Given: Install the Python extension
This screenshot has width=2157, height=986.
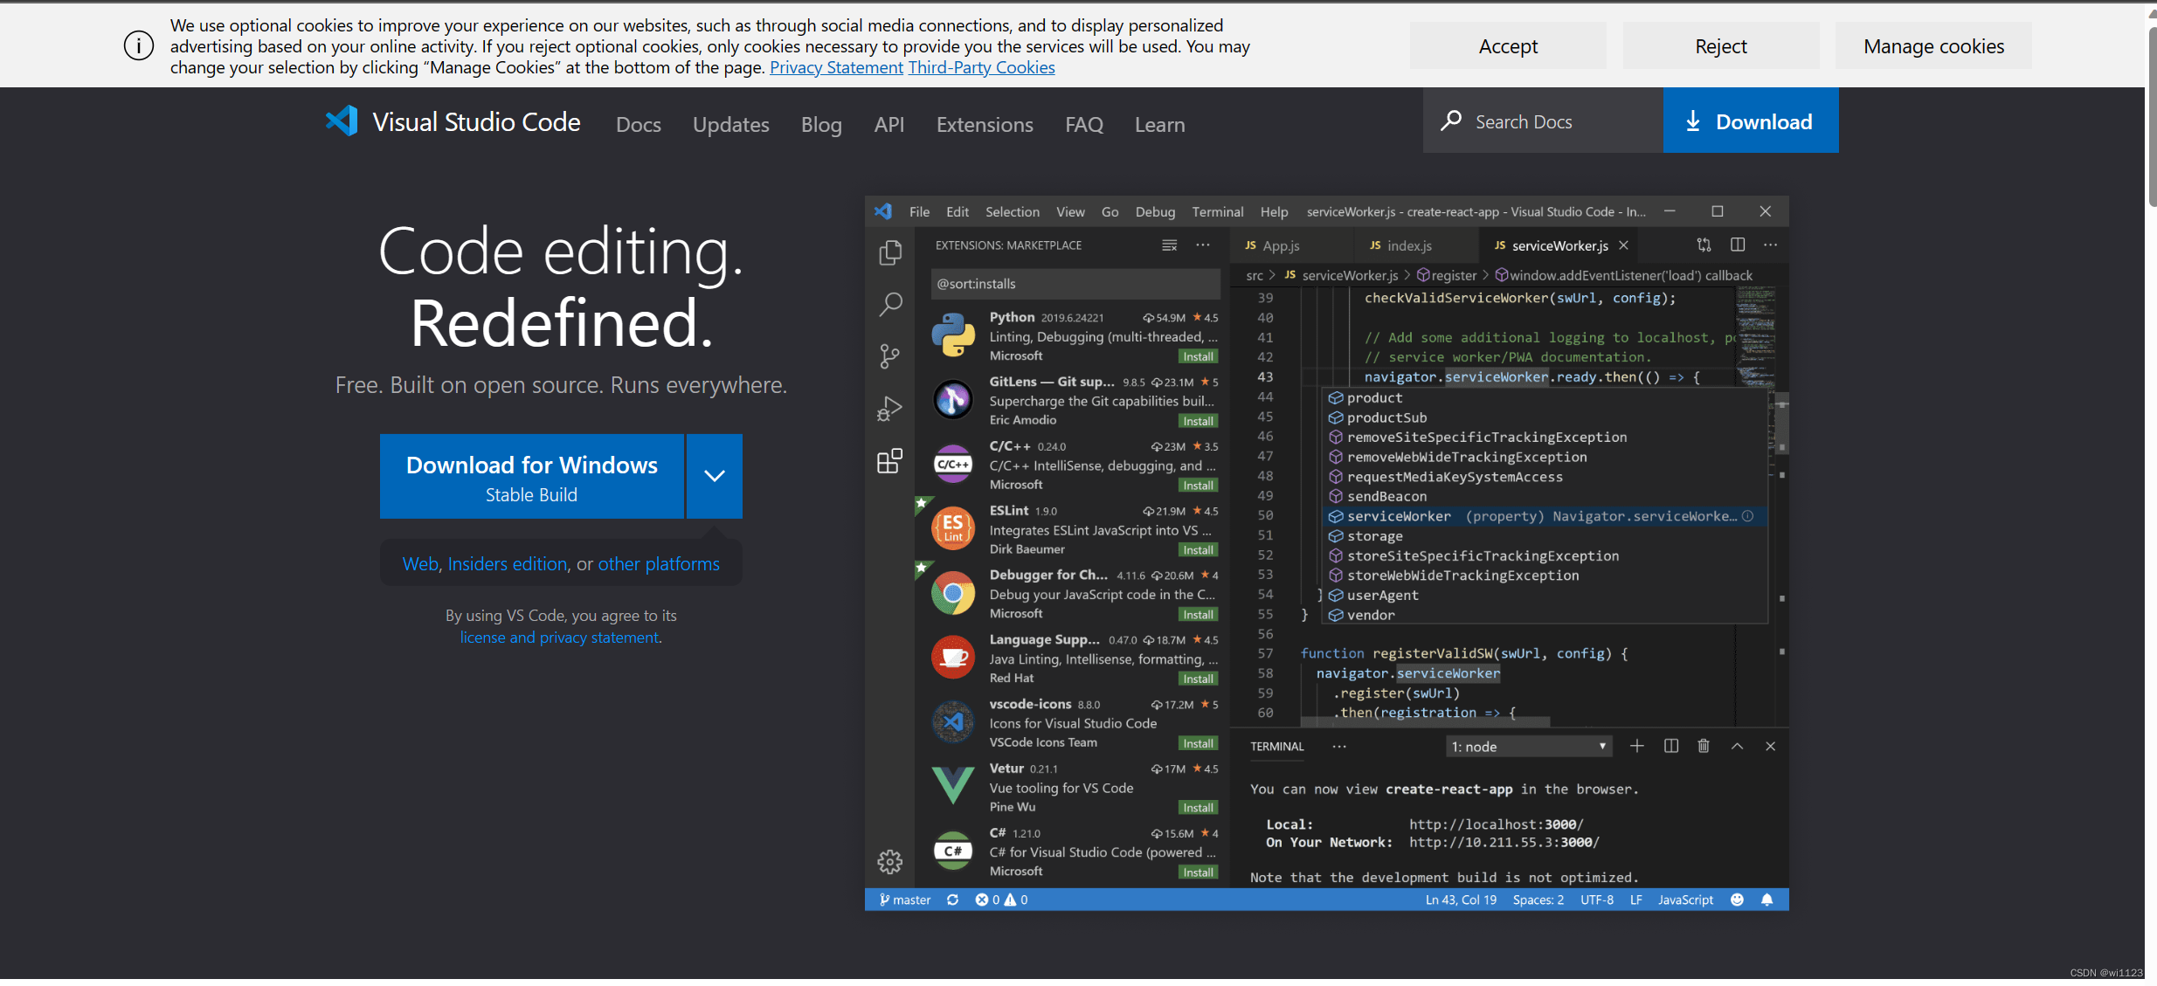Looking at the screenshot, I should click(1198, 356).
